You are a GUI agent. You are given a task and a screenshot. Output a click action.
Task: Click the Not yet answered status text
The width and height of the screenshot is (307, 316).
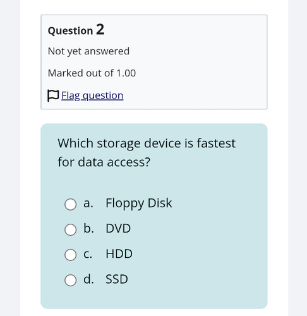pyautogui.click(x=88, y=51)
